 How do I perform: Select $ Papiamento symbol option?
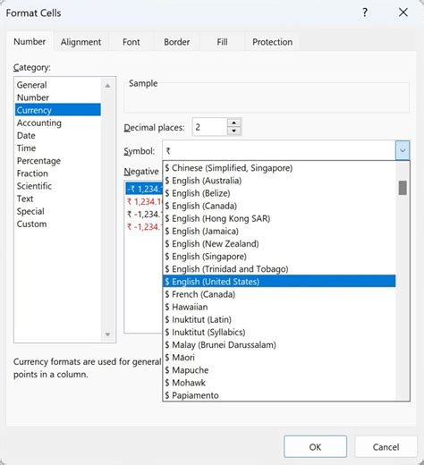click(x=279, y=395)
